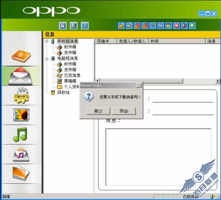Sort by the 存储卡 column header

[106, 41]
